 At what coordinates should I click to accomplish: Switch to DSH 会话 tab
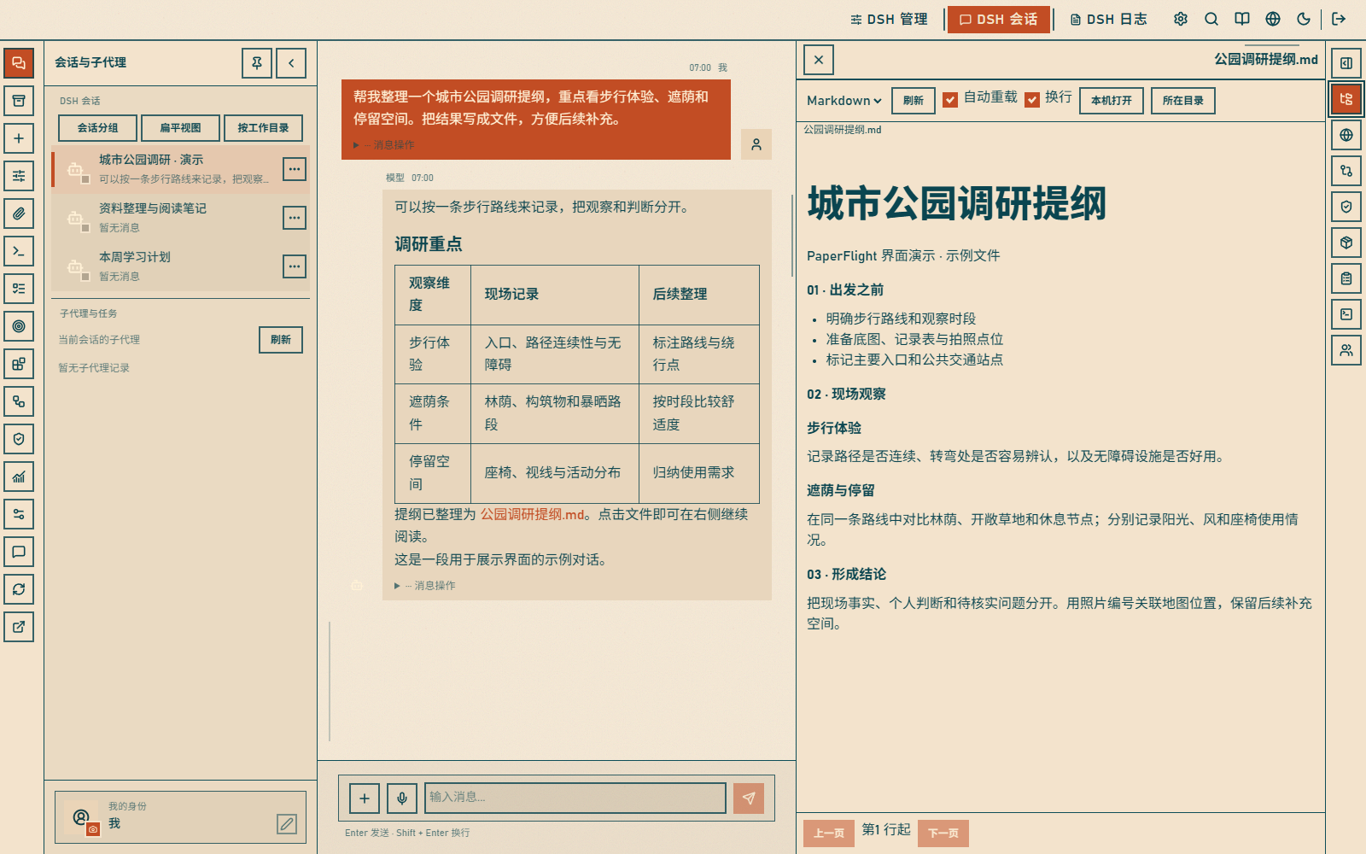pos(999,19)
